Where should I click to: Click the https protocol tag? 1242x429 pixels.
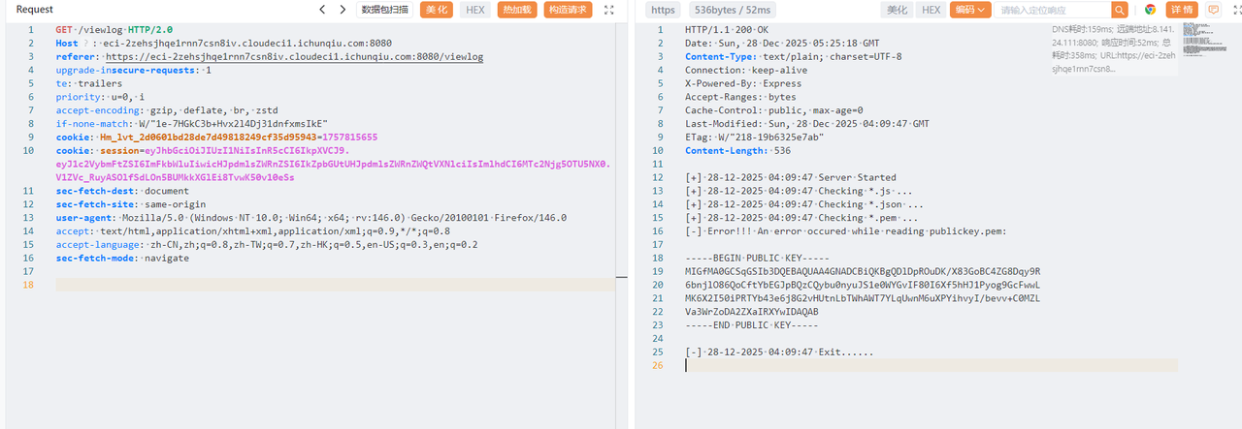point(663,10)
